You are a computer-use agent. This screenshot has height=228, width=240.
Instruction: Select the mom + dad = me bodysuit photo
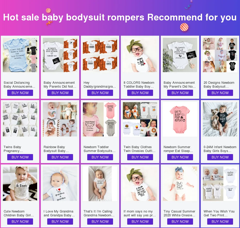coord(140,55)
